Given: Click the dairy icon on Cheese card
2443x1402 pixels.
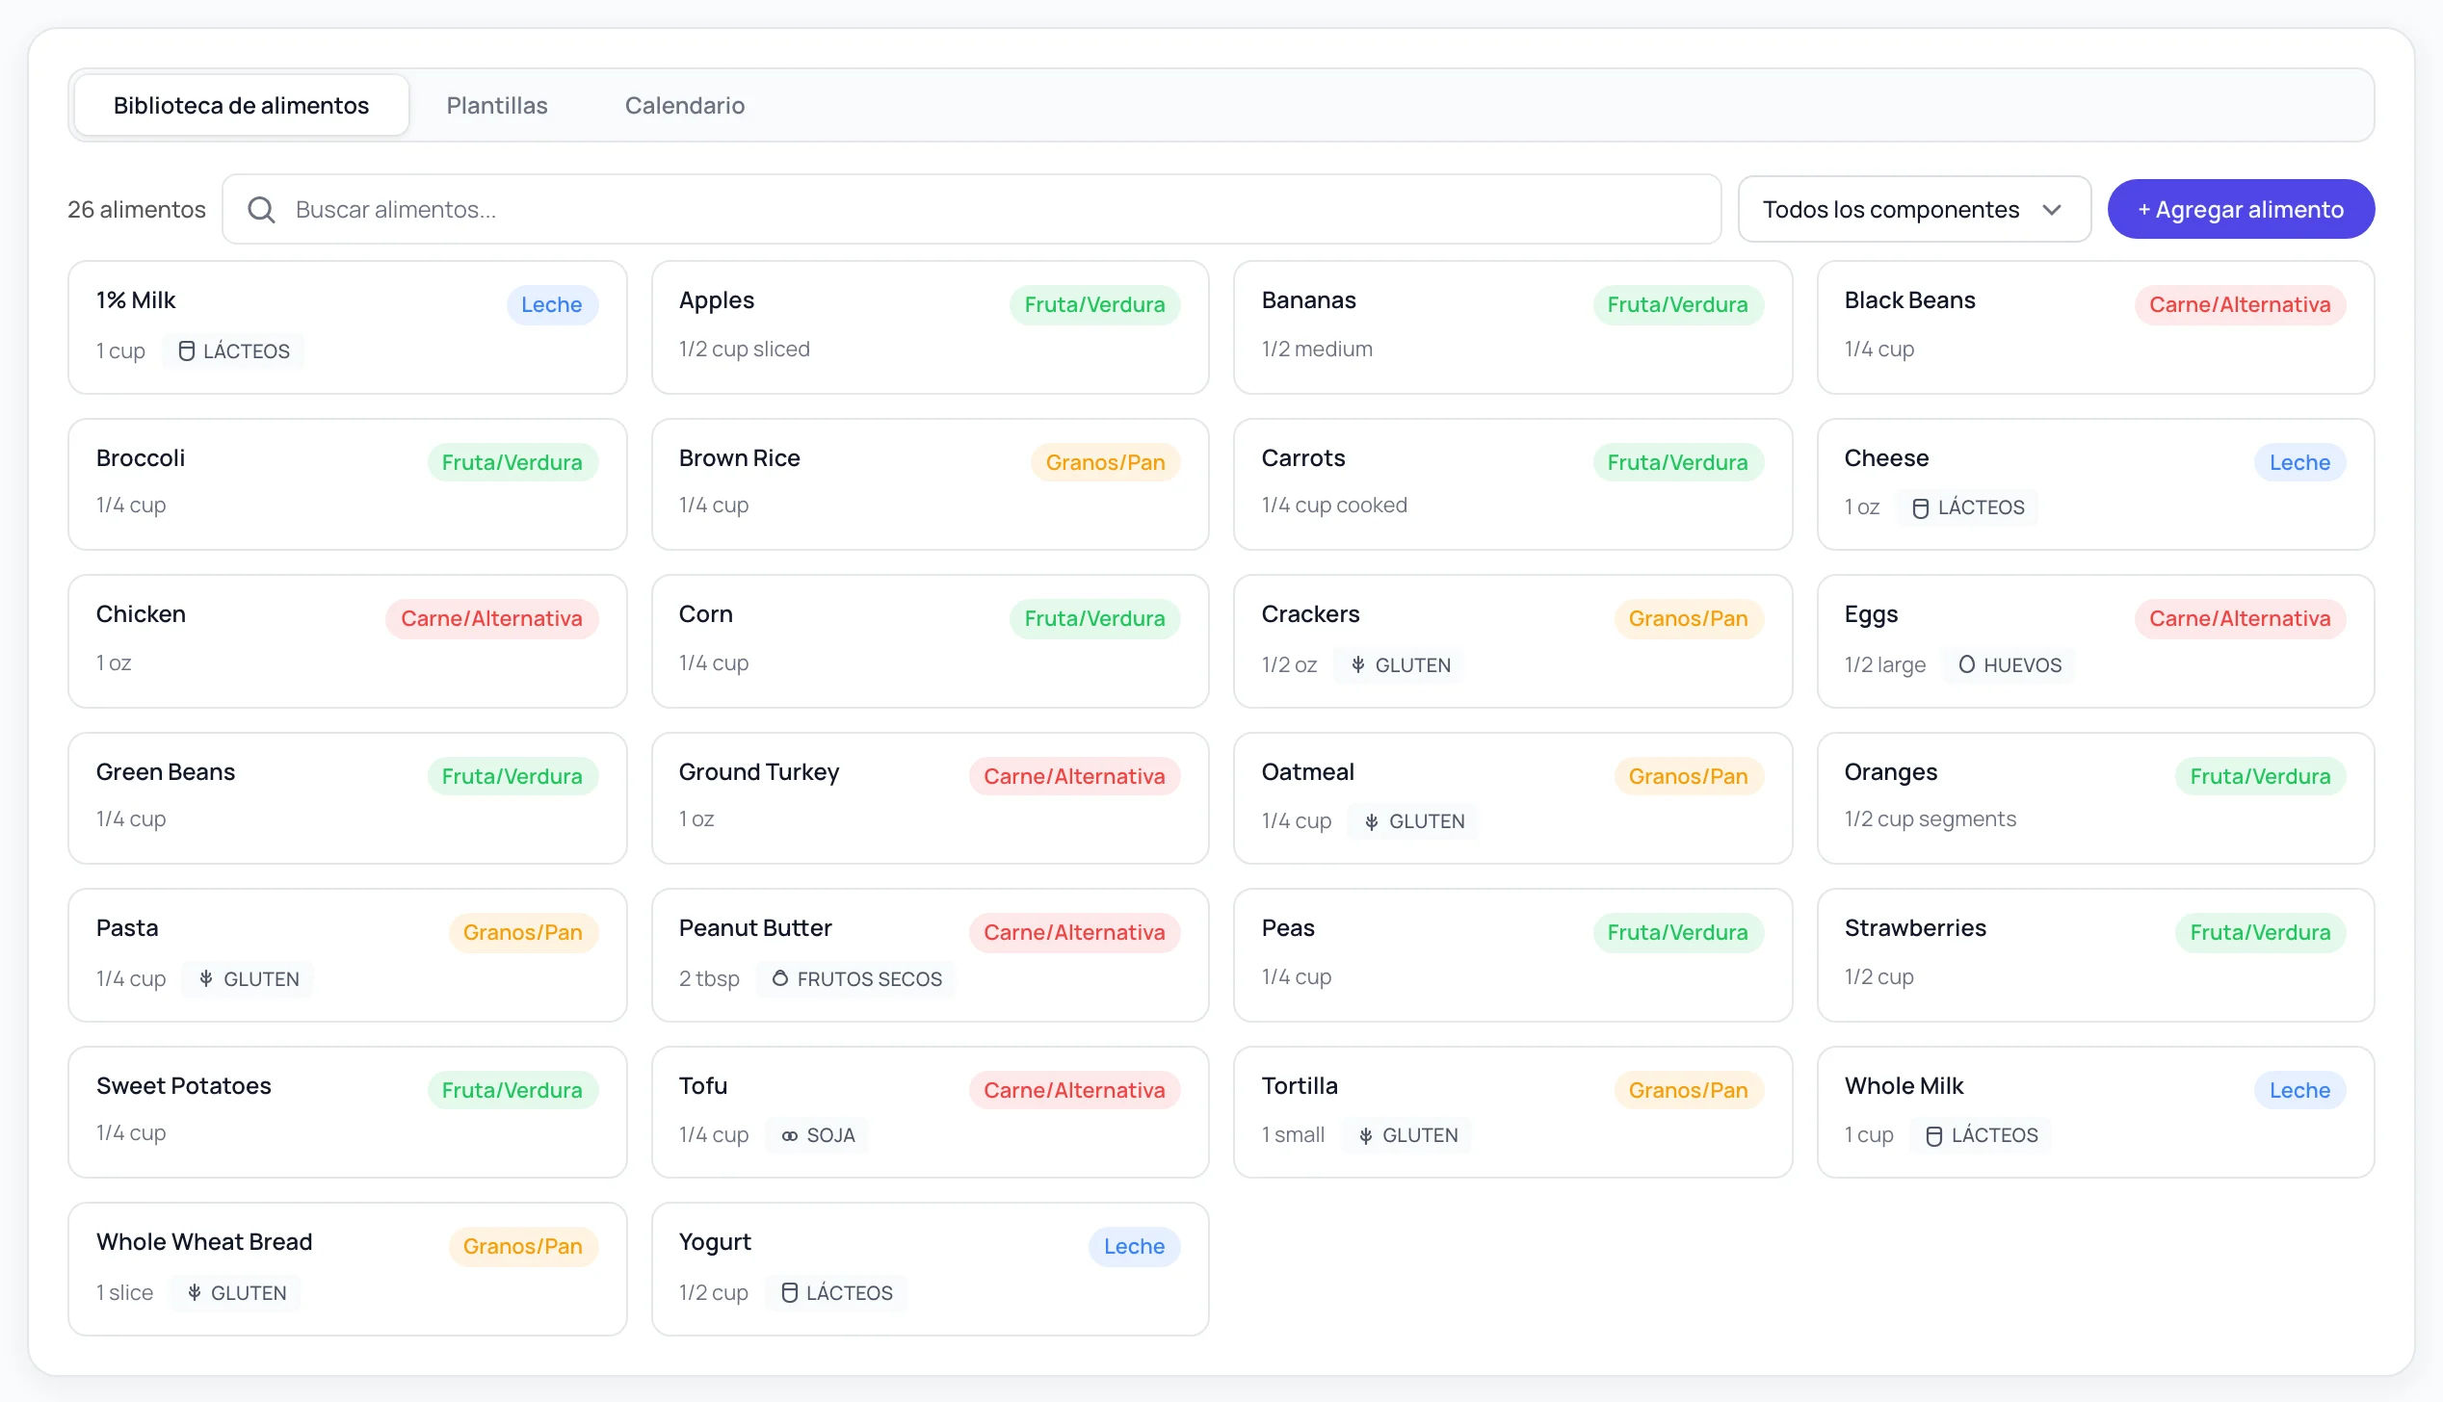Looking at the screenshot, I should pyautogui.click(x=1920, y=507).
